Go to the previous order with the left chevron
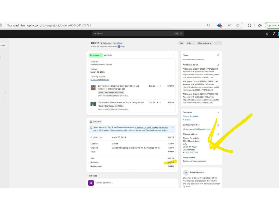Image resolution: width=279 pixels, height=210 pixels. 216,43
